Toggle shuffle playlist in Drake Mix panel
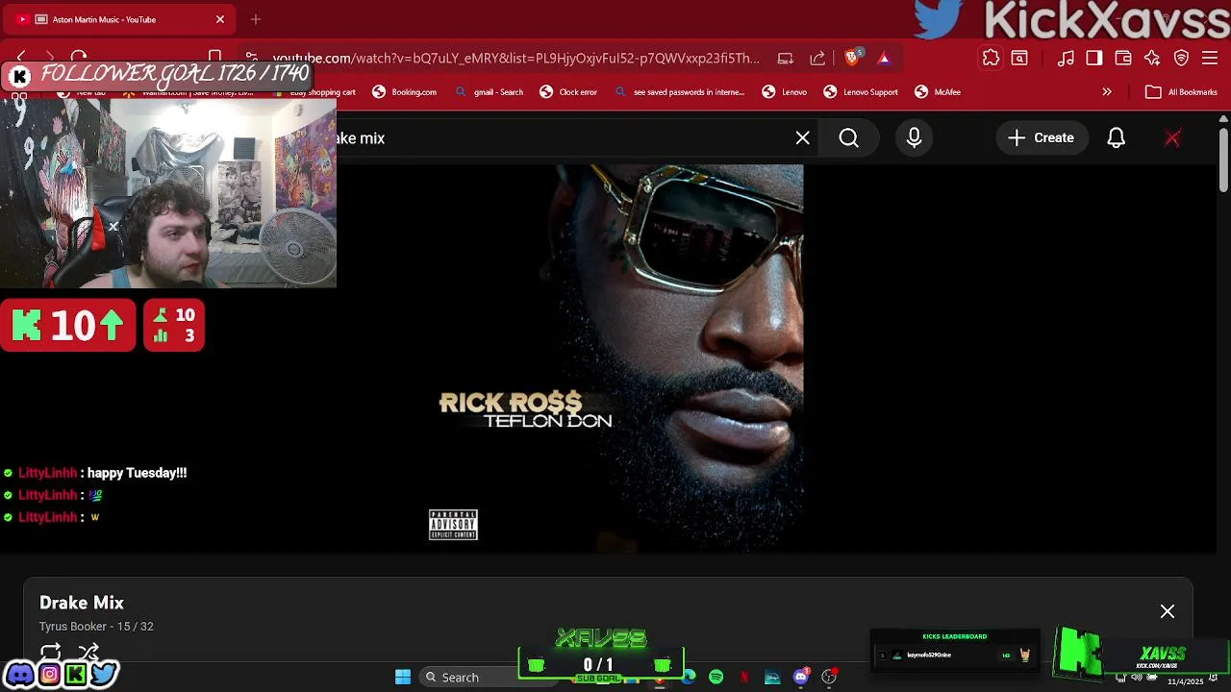Viewport: 1231px width, 692px height. pyautogui.click(x=88, y=652)
